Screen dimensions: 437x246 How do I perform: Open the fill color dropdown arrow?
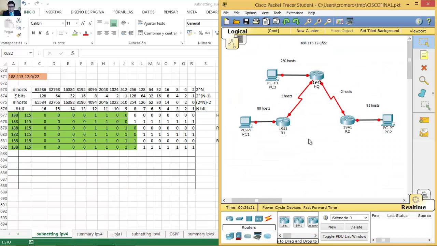click(x=81, y=33)
